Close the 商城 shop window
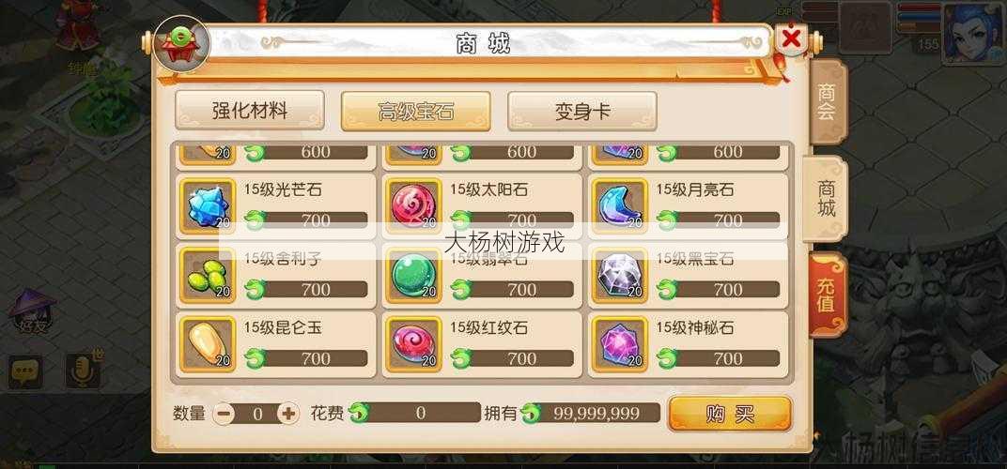Viewport: 1007px width, 469px height. click(x=792, y=39)
